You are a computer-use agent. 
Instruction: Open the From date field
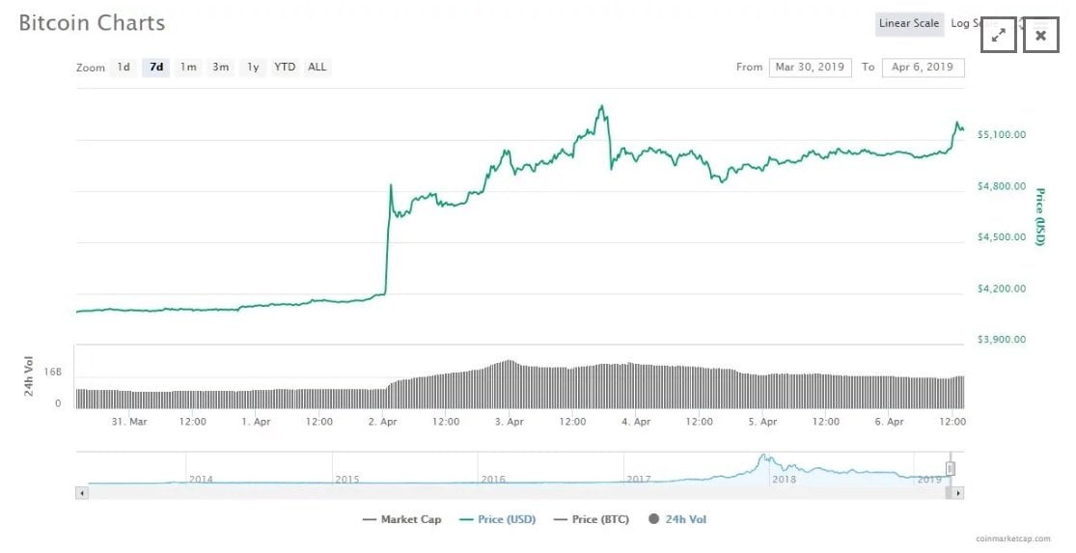810,68
